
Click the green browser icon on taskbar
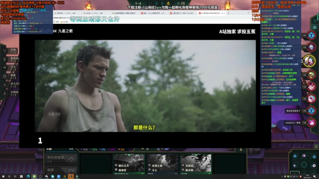34,176
